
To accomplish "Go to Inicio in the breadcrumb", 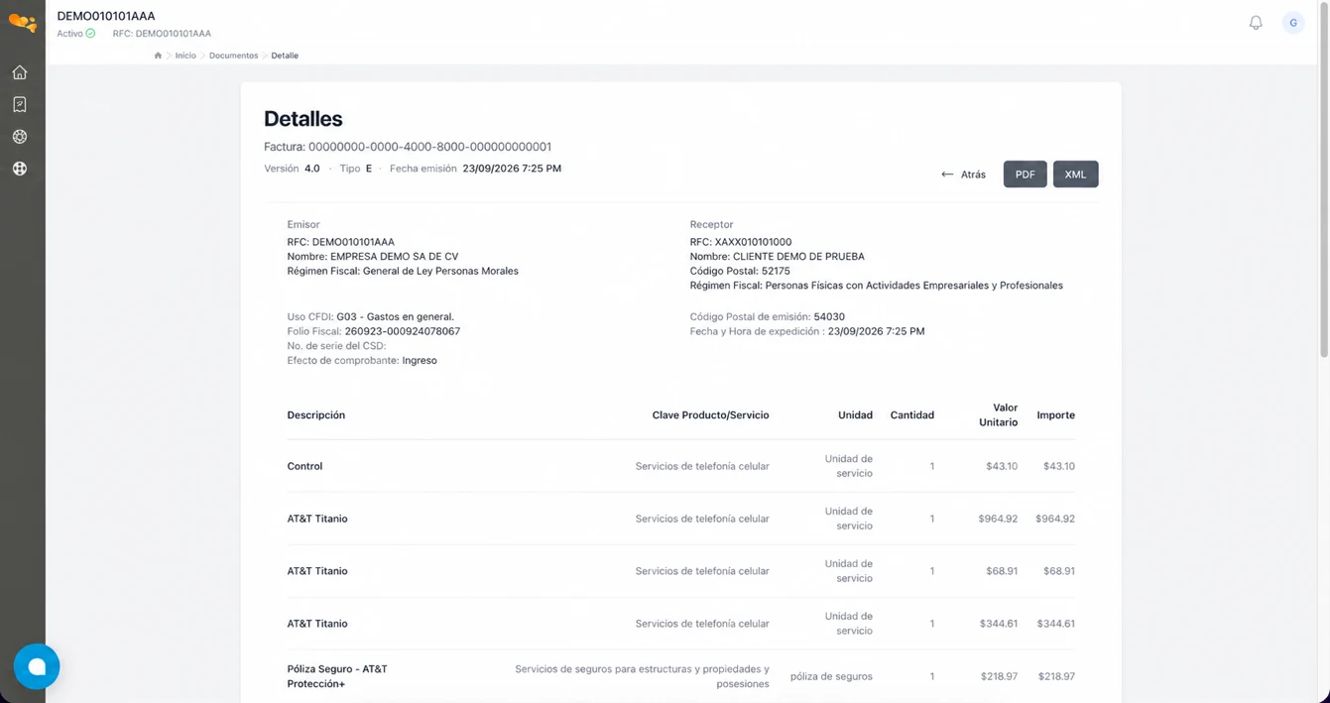I will tap(185, 56).
